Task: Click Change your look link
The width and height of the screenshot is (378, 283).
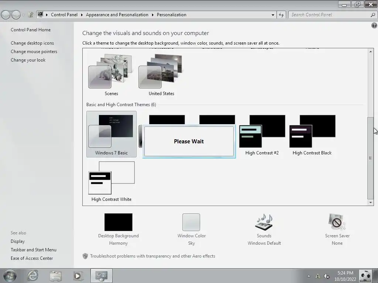Action: [x=28, y=60]
